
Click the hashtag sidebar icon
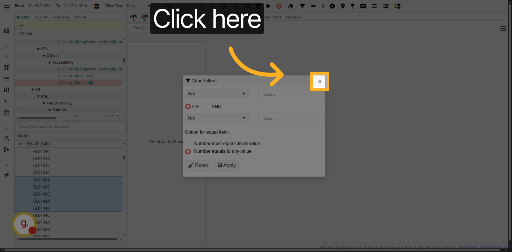tap(7, 175)
